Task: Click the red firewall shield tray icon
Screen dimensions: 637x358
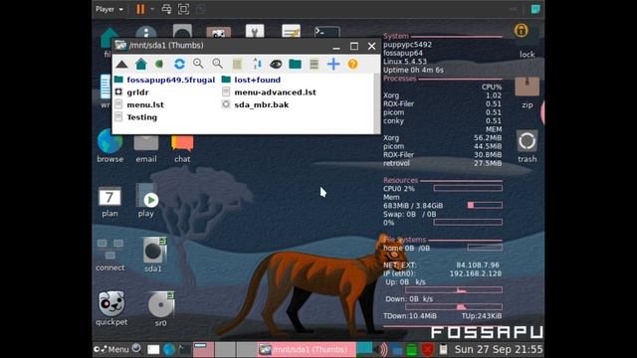Action: point(427,349)
